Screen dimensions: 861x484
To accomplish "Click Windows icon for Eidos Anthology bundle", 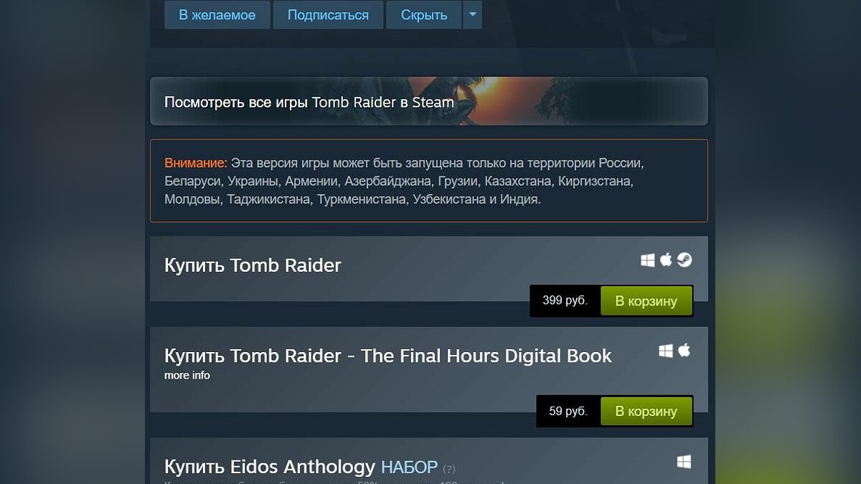I will pos(684,462).
